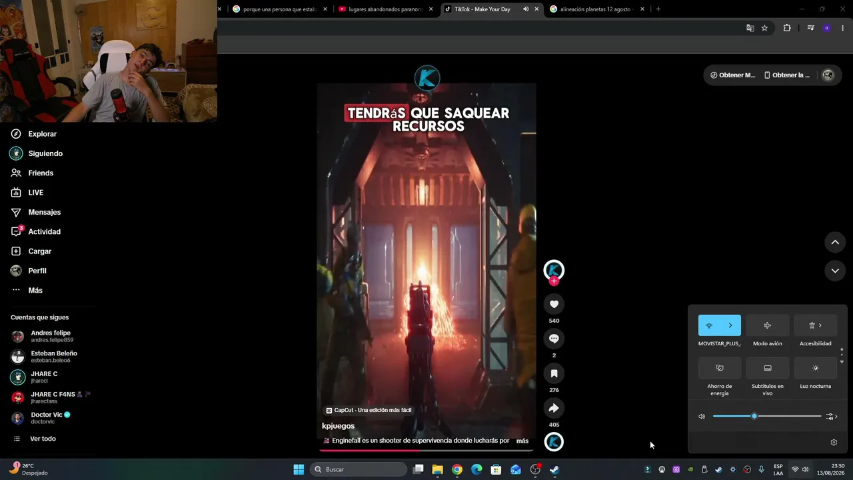Mute the TikTok tab audio icon
Screen dimensions: 853x480
click(526, 9)
